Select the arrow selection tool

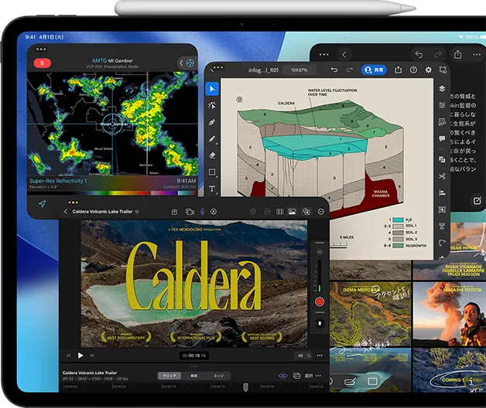[212, 88]
